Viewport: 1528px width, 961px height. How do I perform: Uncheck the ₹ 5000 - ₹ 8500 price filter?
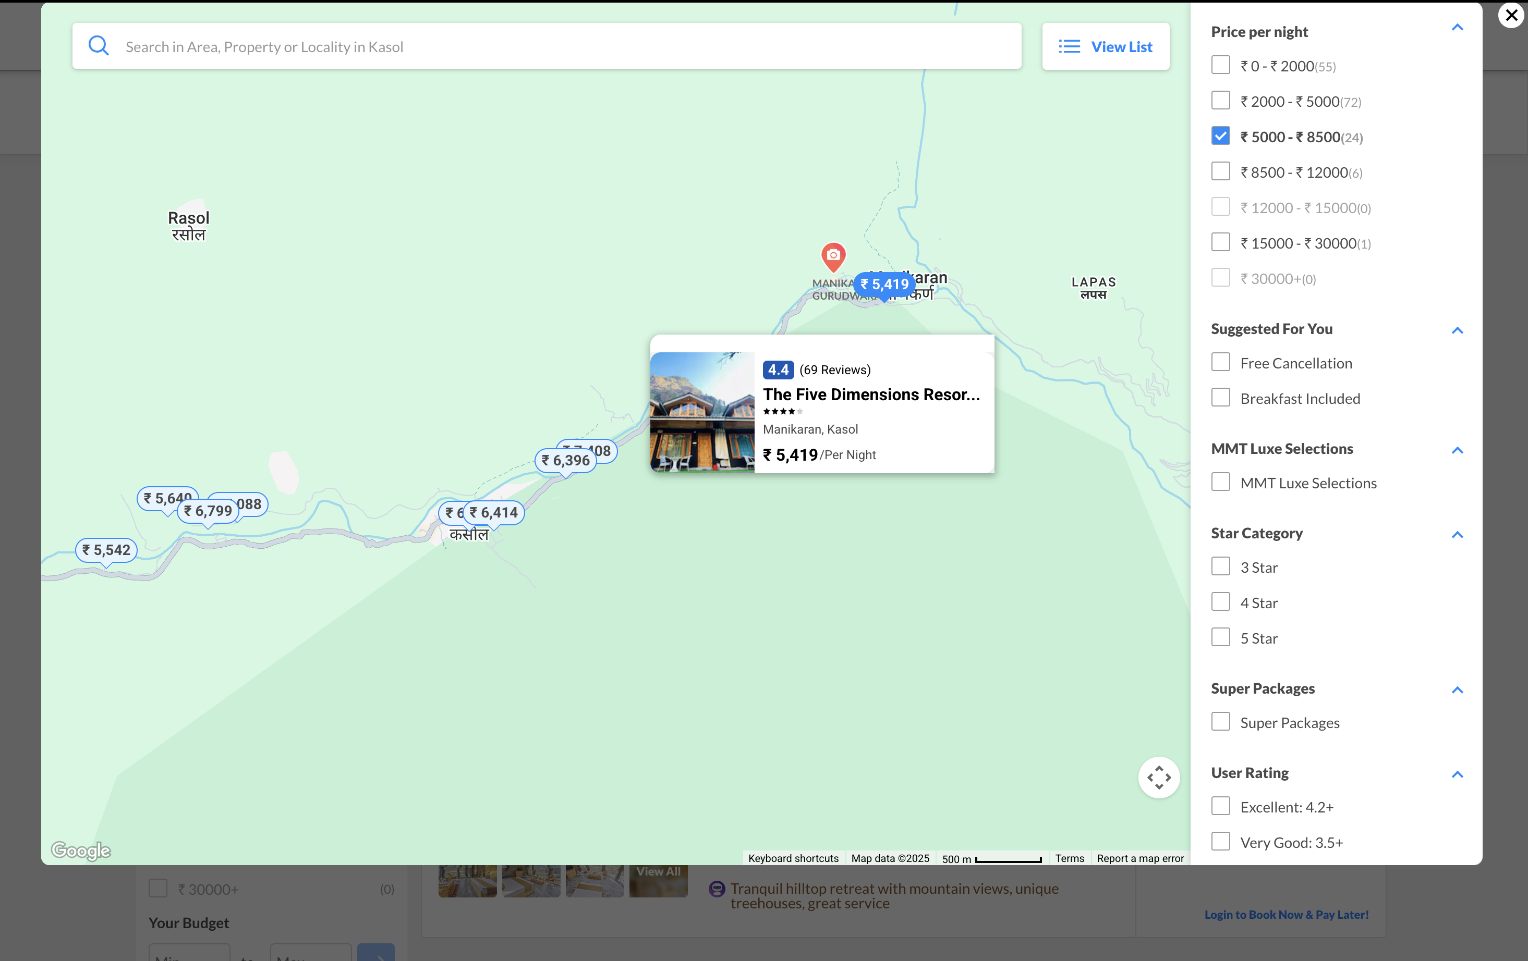point(1220,137)
